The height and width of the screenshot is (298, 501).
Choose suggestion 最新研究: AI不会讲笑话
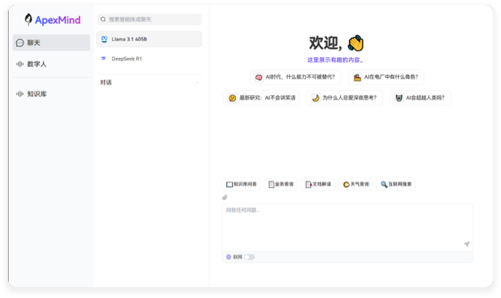[261, 98]
